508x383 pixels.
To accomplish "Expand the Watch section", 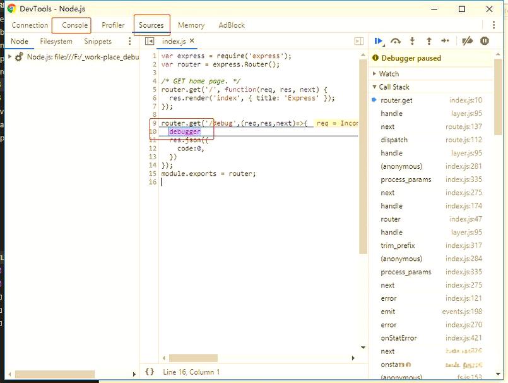I will point(374,74).
